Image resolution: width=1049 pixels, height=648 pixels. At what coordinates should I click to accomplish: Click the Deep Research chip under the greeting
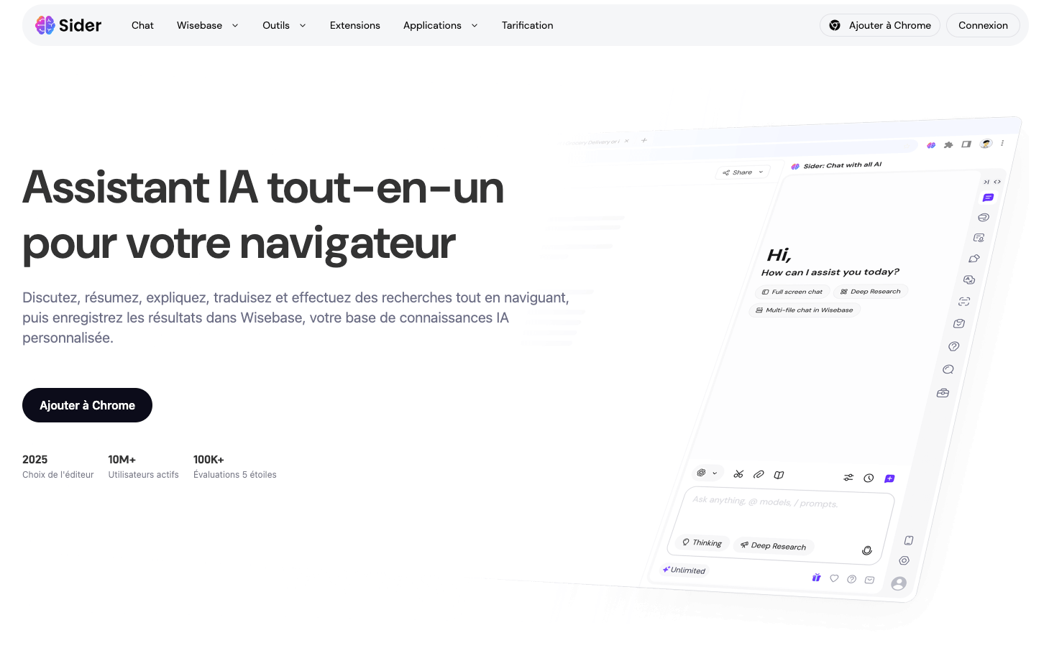click(871, 291)
